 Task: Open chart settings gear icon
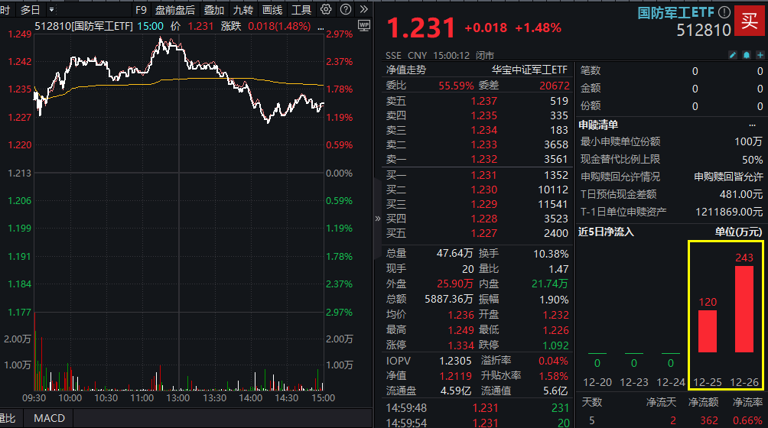point(327,10)
